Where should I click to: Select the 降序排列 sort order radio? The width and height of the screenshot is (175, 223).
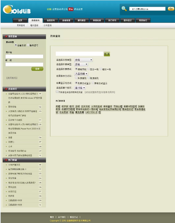88,78
